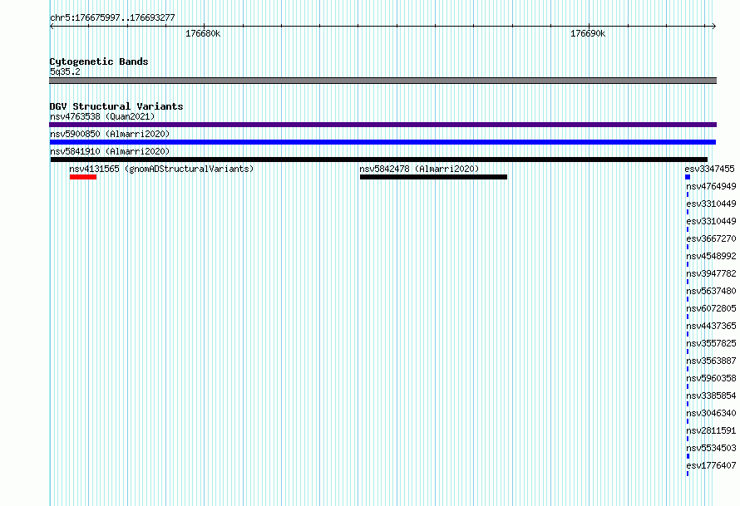Select the nsv3385854 variant label
Image resolution: width=740 pixels, height=506 pixels.
711,395
